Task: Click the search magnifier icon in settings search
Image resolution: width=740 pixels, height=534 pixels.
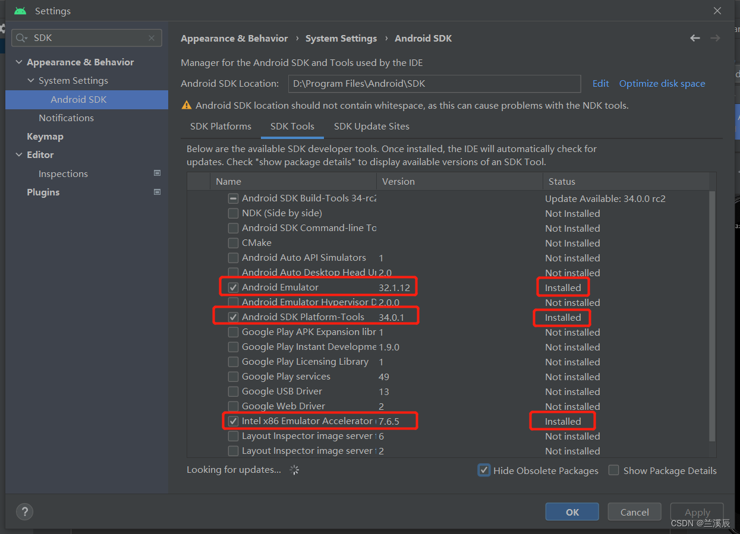Action: pos(22,37)
